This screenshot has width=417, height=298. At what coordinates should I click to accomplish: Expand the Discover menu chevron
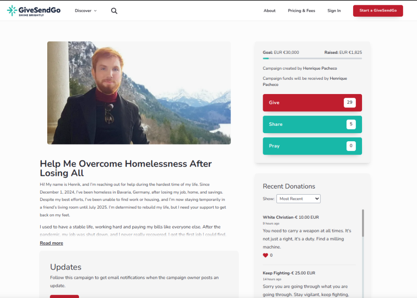pyautogui.click(x=95, y=11)
